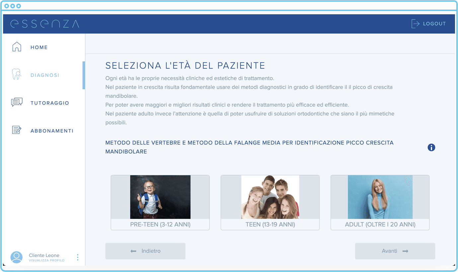
Task: Select DIAGNOSI in the sidebar
Action: pyautogui.click(x=45, y=75)
